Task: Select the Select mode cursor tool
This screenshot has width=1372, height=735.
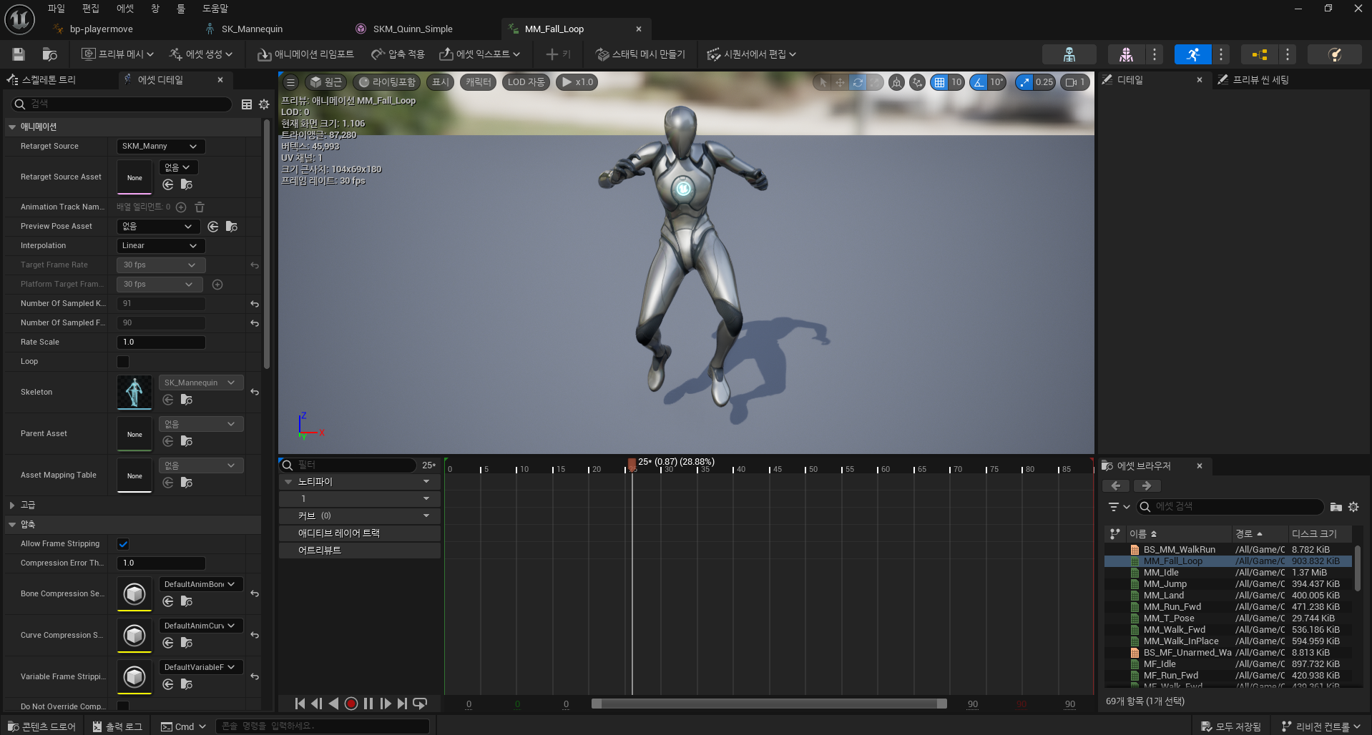Action: pyautogui.click(x=823, y=82)
